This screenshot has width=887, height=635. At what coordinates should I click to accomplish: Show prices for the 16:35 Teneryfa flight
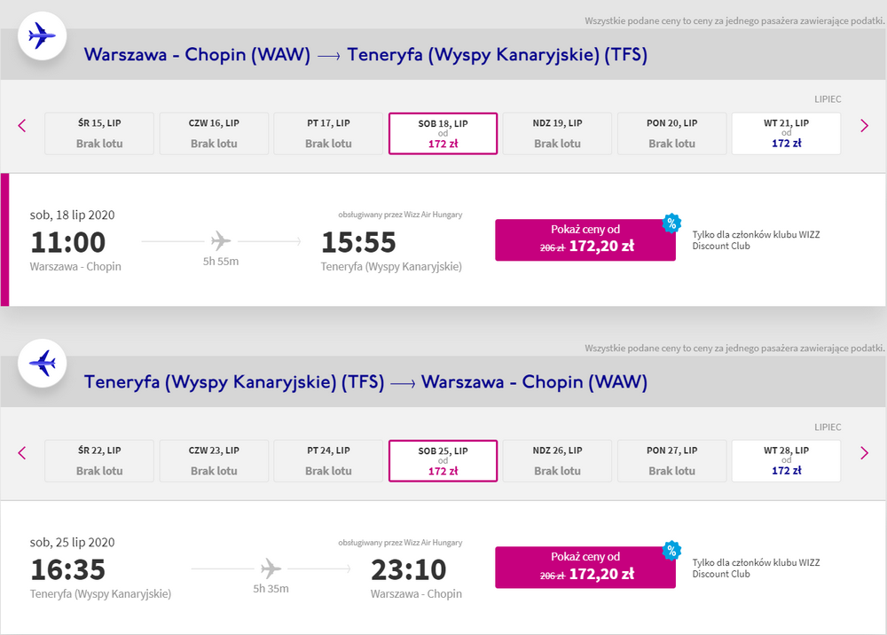click(585, 567)
